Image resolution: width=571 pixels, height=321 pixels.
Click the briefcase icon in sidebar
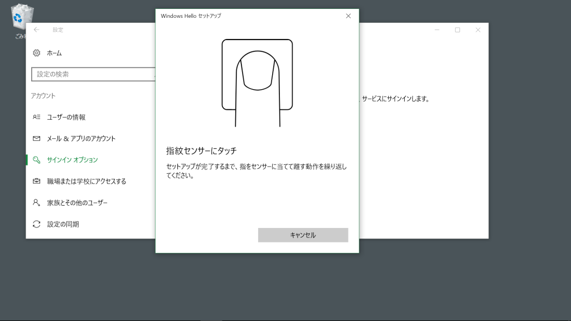36,181
